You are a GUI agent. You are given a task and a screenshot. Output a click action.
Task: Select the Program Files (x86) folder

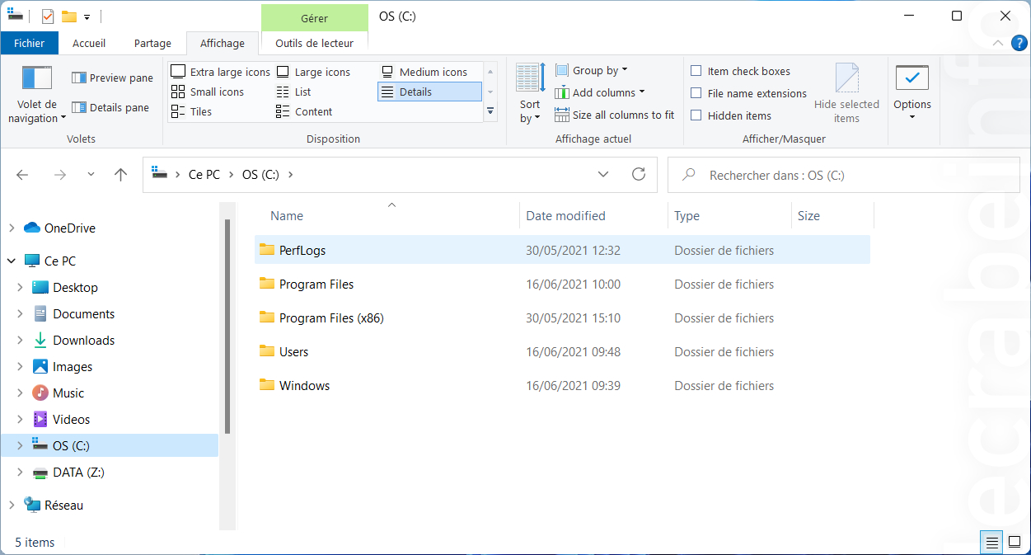pos(562,317)
